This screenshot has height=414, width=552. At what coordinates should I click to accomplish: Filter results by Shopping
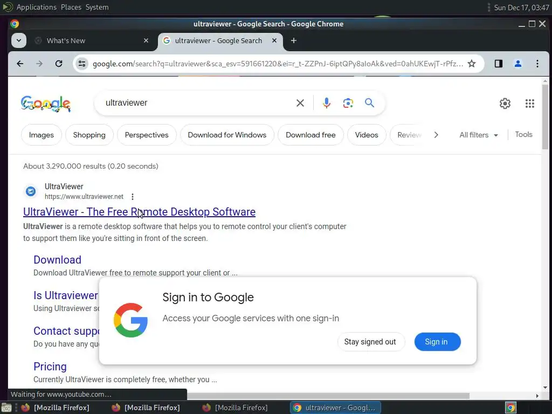[x=89, y=135]
